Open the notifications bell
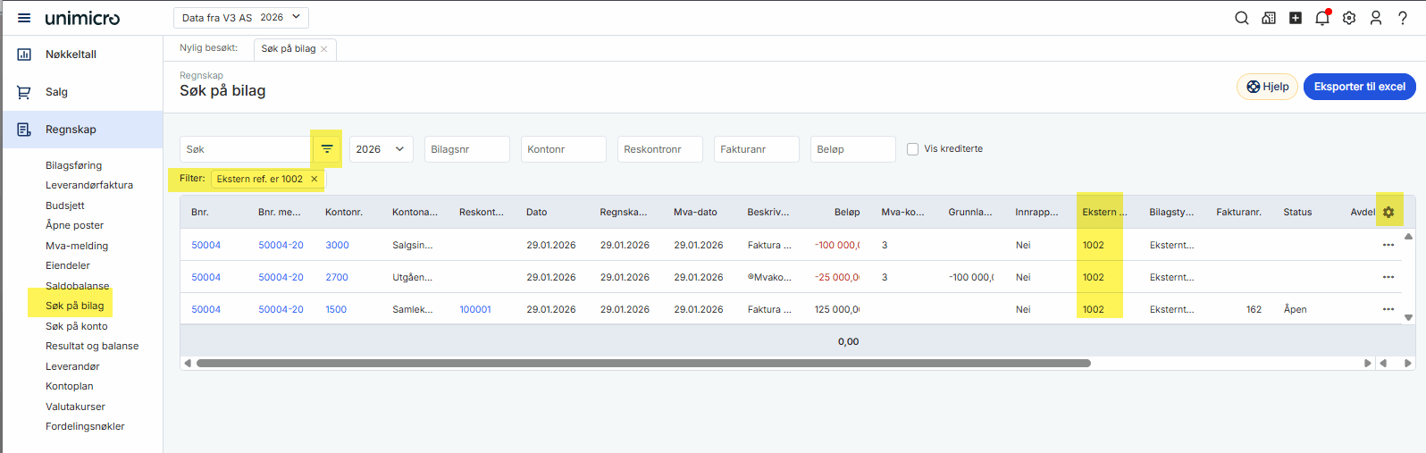Viewport: 1426px width, 453px height. click(1322, 18)
